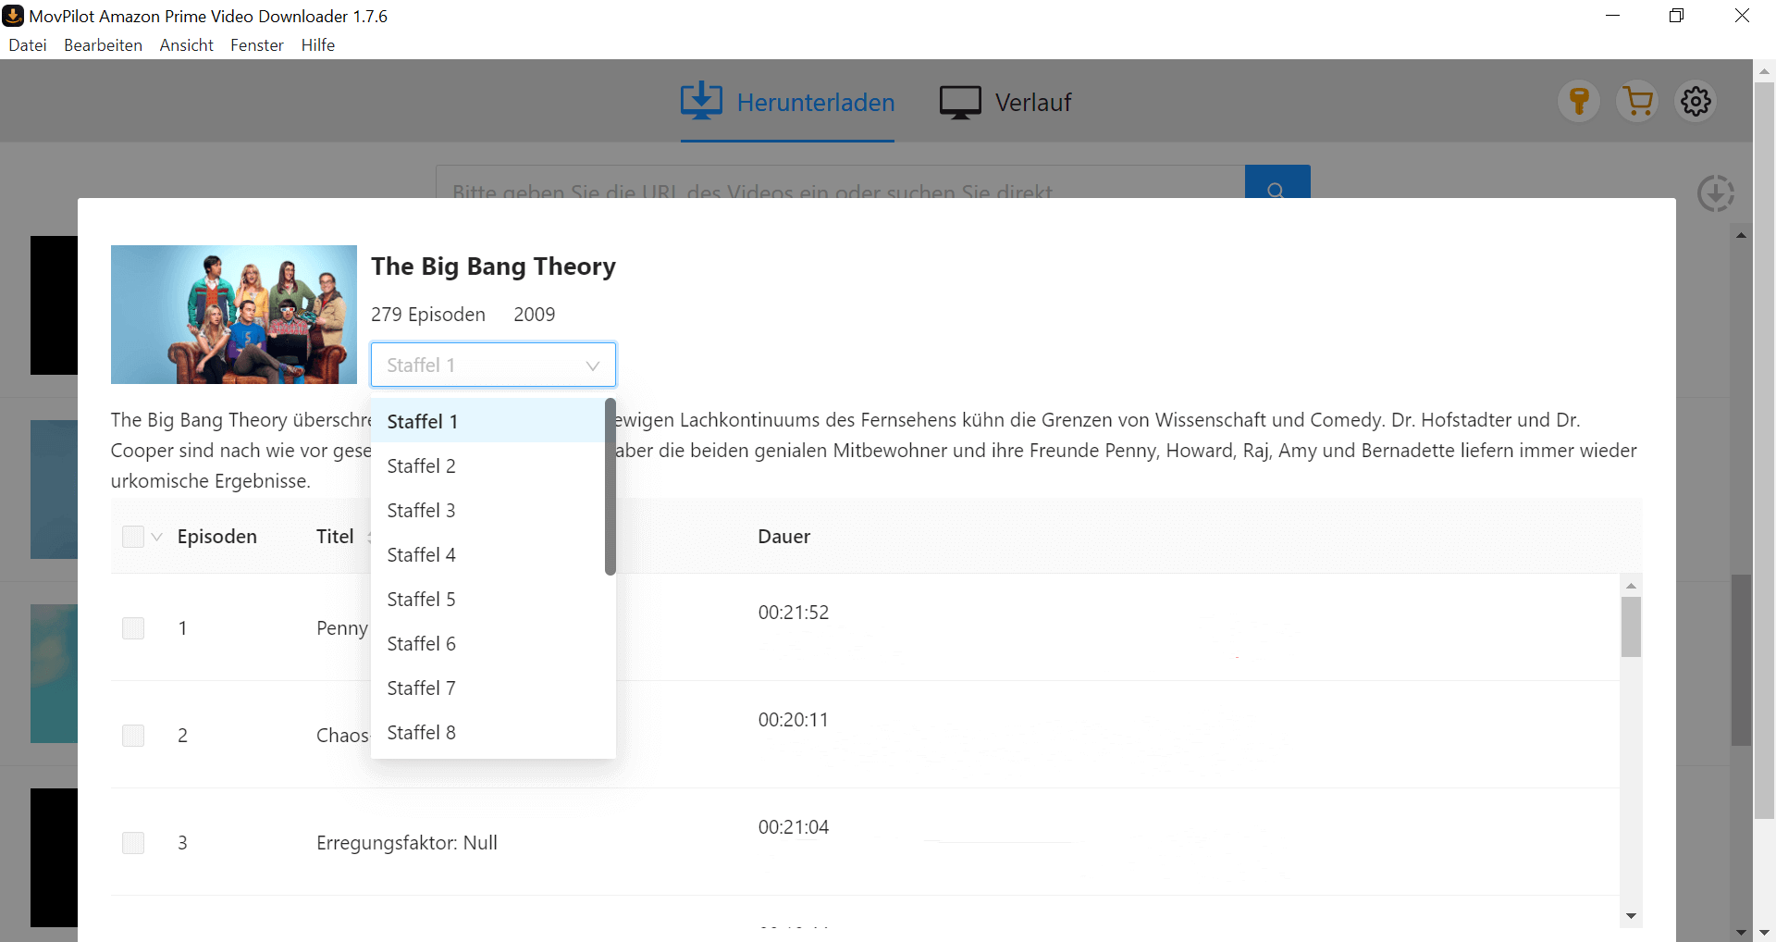Viewport: 1776px width, 942px height.
Task: Click the blue search button
Action: pyautogui.click(x=1277, y=182)
